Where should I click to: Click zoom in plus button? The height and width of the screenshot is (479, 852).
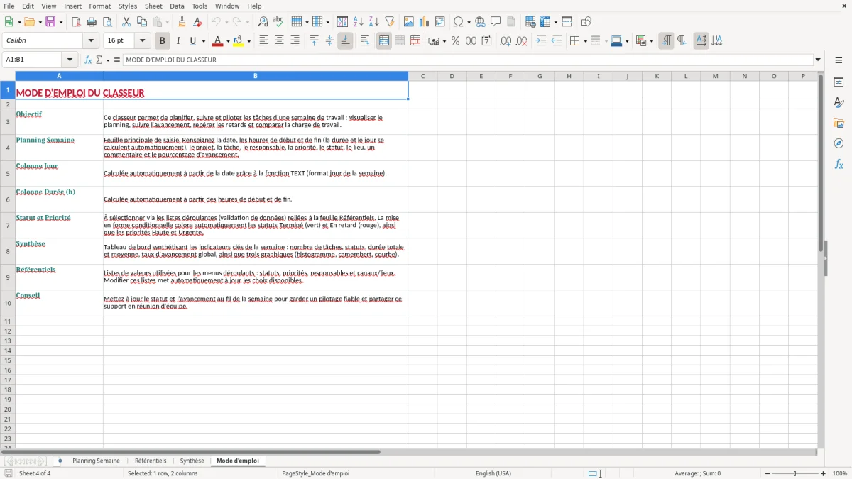[x=824, y=473]
